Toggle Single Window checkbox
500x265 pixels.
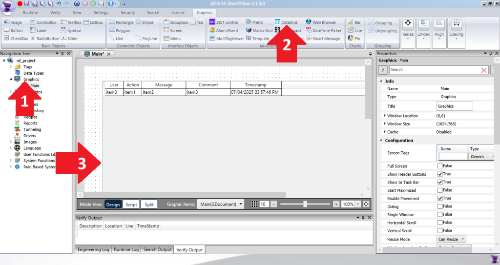point(440,214)
